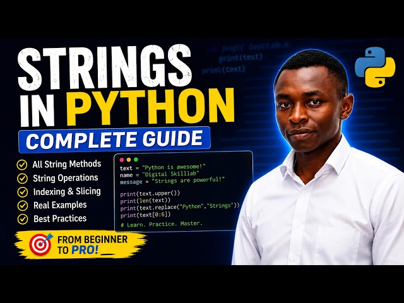
Task: Click the checkmark beside All String Methods
Action: pyautogui.click(x=22, y=165)
